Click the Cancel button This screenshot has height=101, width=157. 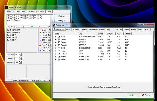(146, 95)
